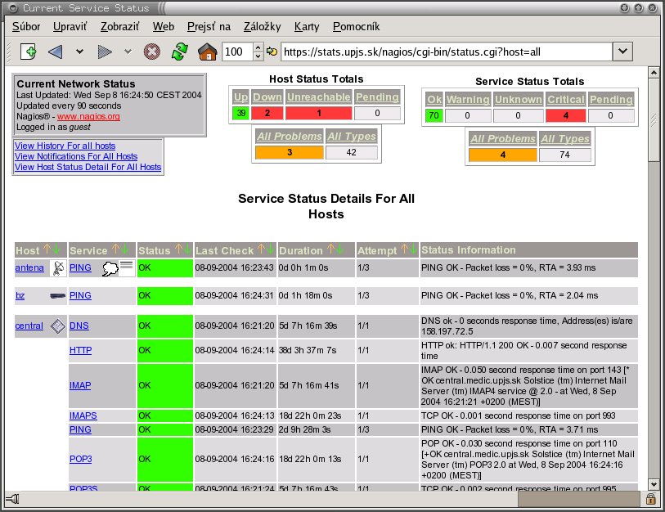Image resolution: width=665 pixels, height=512 pixels.
Task: Click the service Warning header link
Action: click(x=468, y=100)
